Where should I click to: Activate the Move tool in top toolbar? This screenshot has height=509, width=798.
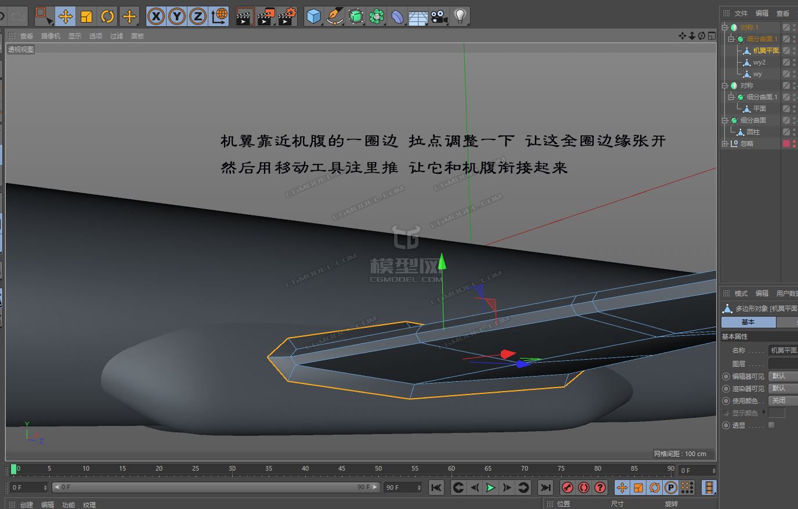pyautogui.click(x=66, y=16)
